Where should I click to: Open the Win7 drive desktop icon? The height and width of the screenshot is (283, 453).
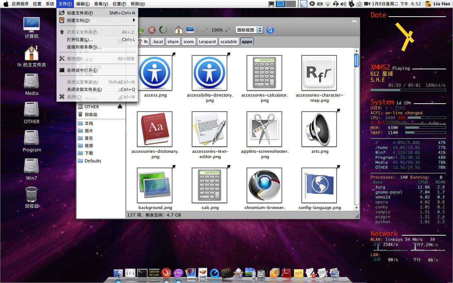point(31,169)
